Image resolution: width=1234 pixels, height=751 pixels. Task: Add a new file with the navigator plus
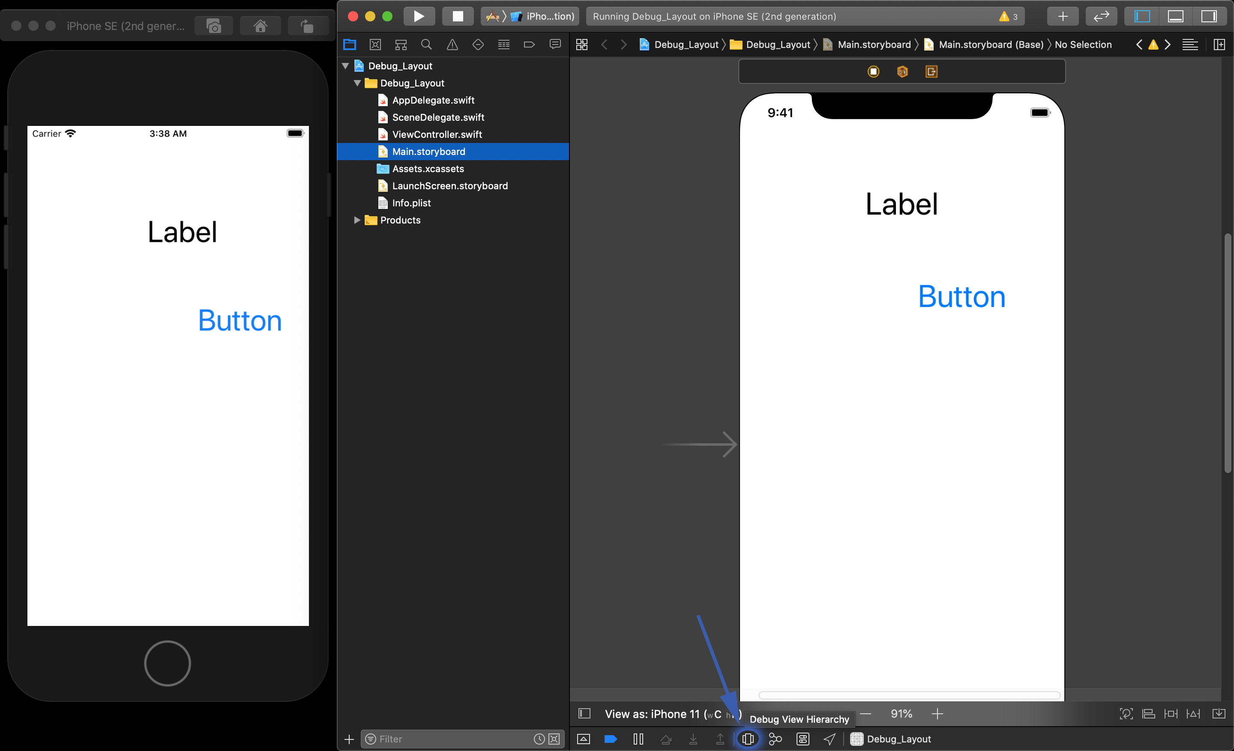tap(349, 739)
